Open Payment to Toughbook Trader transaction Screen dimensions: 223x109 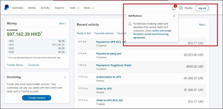[114, 65]
